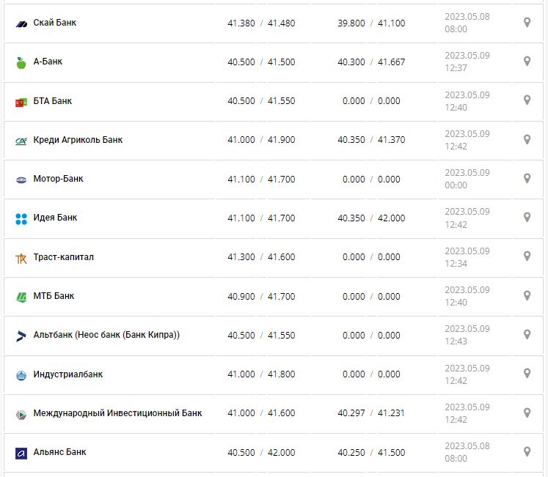Viewport: 548px width, 477px height.
Task: Click the green apple А-Банк logo
Action: pos(21,62)
